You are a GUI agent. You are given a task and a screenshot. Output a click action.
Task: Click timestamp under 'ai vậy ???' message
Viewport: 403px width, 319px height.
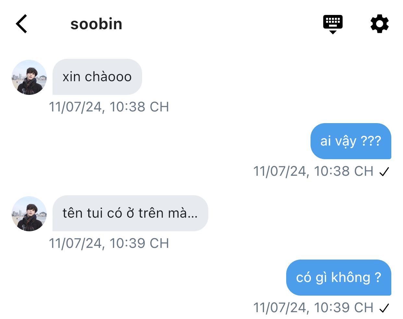coord(313,171)
